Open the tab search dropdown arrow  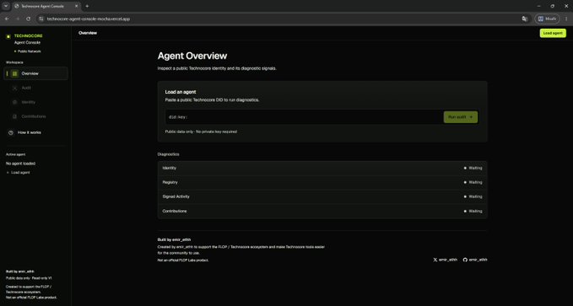tap(6, 6)
